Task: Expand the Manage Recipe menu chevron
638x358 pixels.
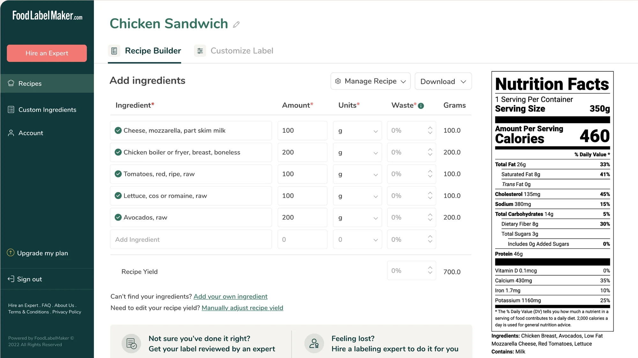Action: tap(403, 81)
